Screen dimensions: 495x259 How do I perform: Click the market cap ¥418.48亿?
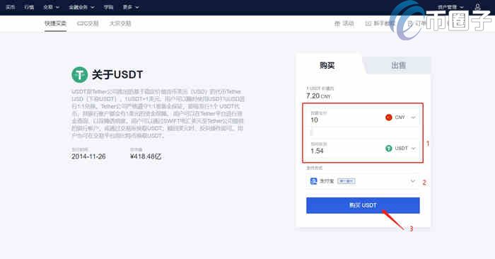pos(146,156)
